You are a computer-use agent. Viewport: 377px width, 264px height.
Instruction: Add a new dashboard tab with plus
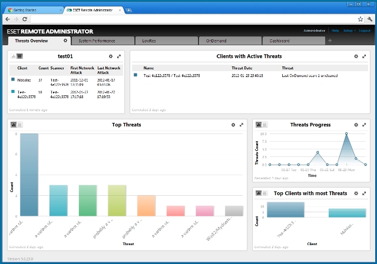330,41
